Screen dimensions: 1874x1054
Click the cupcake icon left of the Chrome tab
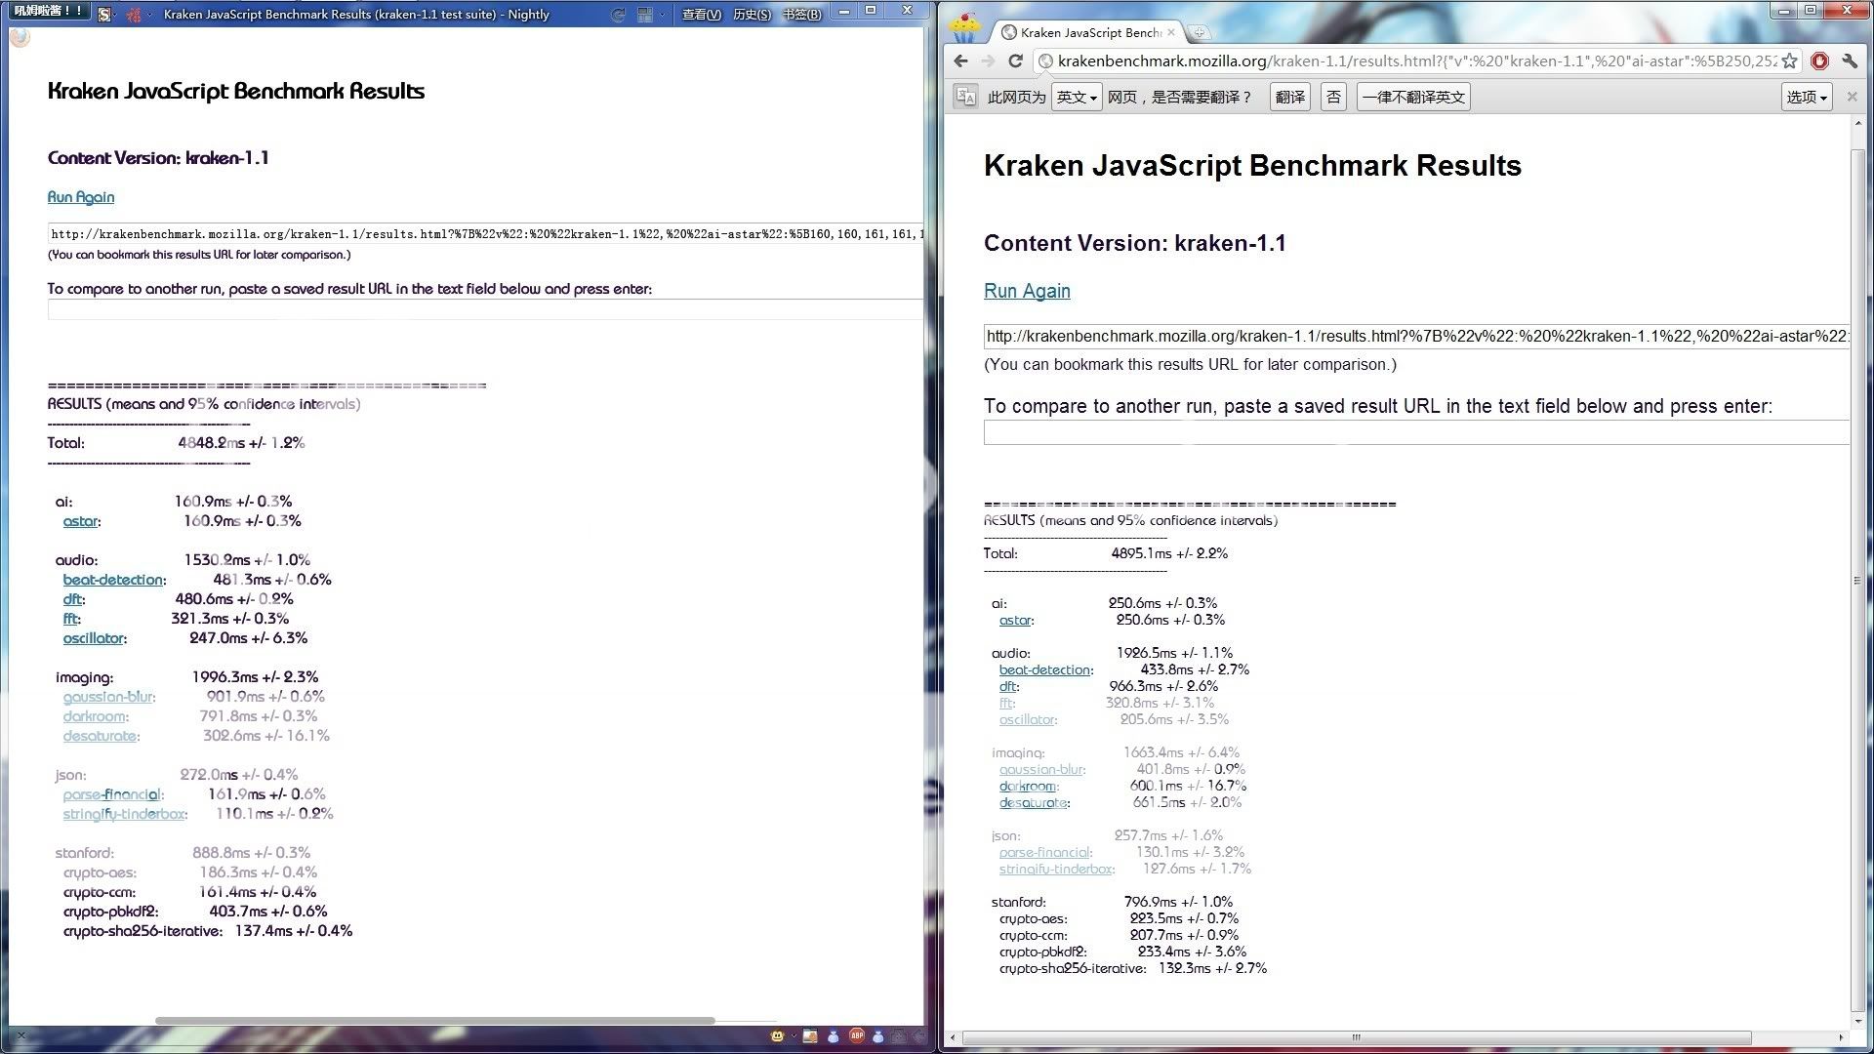(x=964, y=27)
